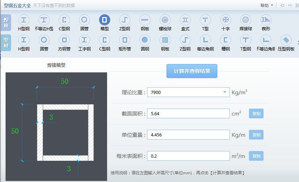This screenshot has width=299, height=182.
Task: Select the T型 welded section icon
Action: pos(205,20)
